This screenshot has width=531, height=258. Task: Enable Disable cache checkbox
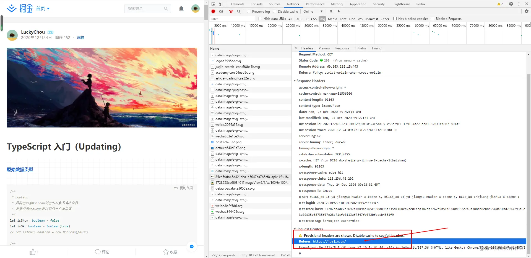pyautogui.click(x=275, y=11)
